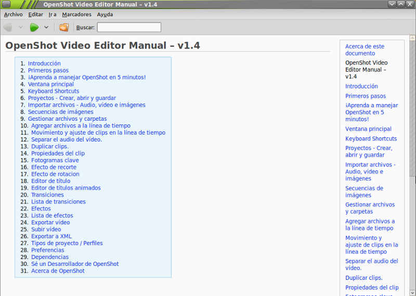
Task: Click the grayed Back arrow button
Action: click(8, 27)
